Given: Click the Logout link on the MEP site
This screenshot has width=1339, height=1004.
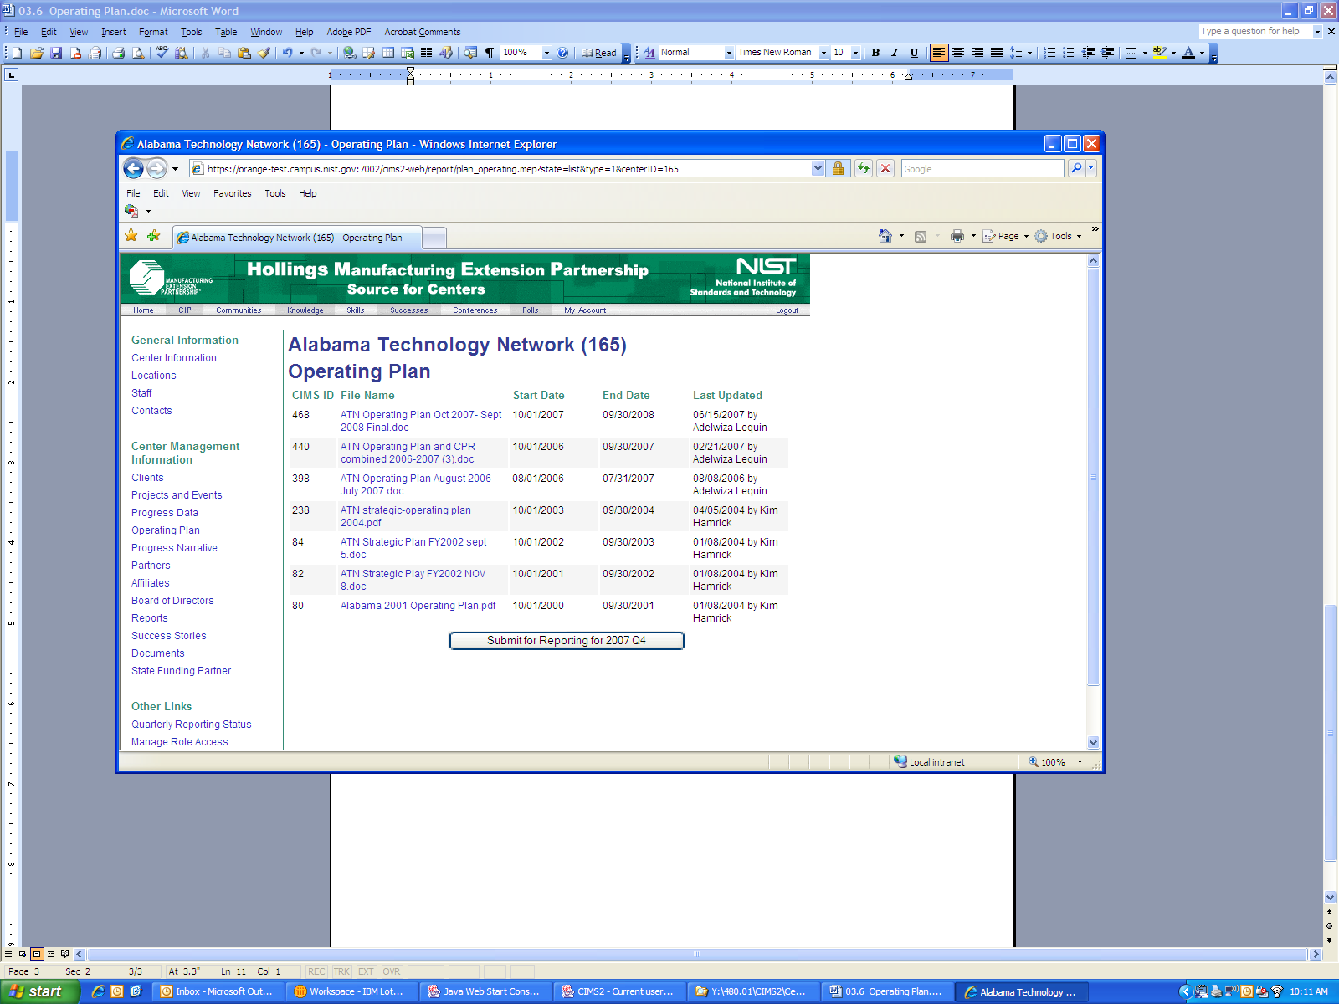Looking at the screenshot, I should (x=787, y=310).
